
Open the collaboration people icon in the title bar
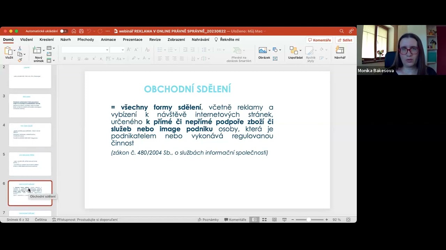(351, 31)
